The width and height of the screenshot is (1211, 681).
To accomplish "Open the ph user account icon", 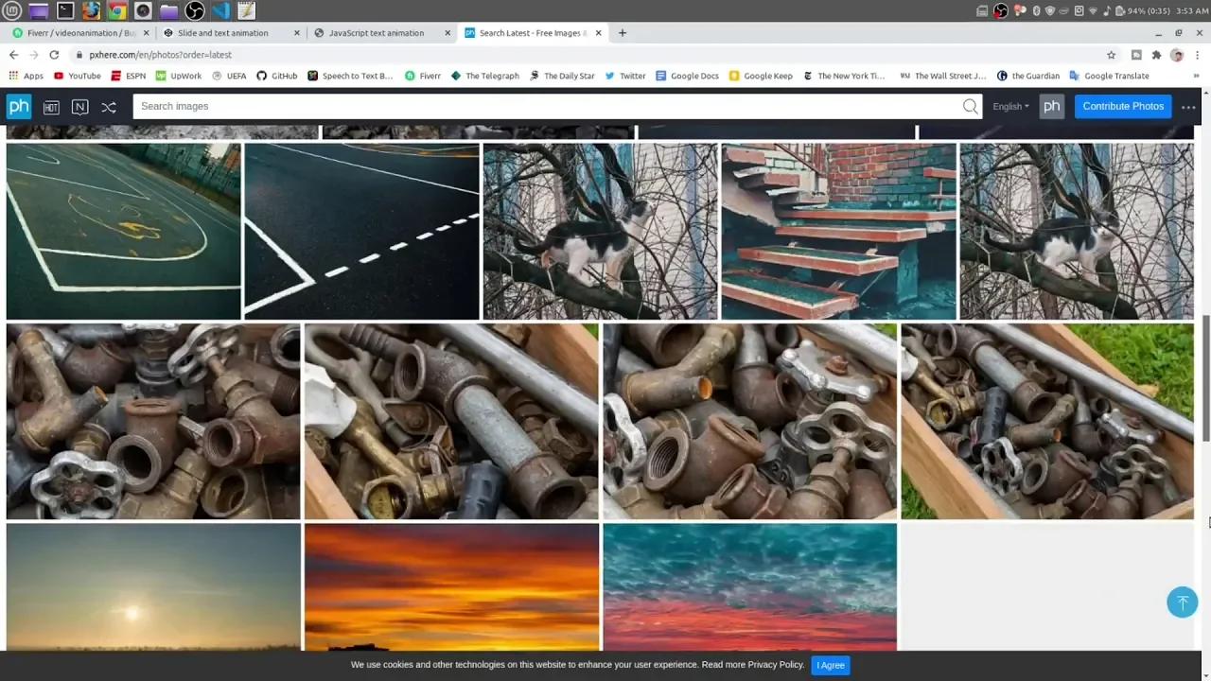I will 1052,106.
